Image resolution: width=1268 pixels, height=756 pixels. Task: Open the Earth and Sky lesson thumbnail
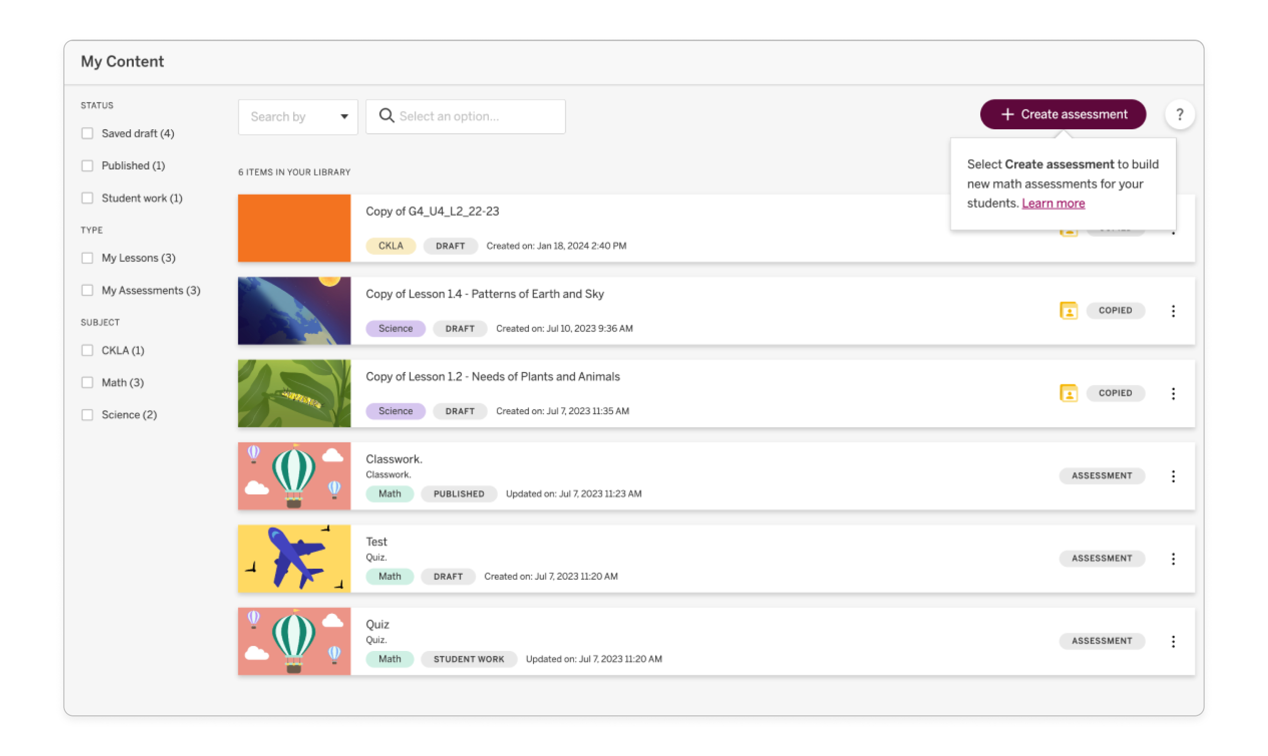[294, 311]
